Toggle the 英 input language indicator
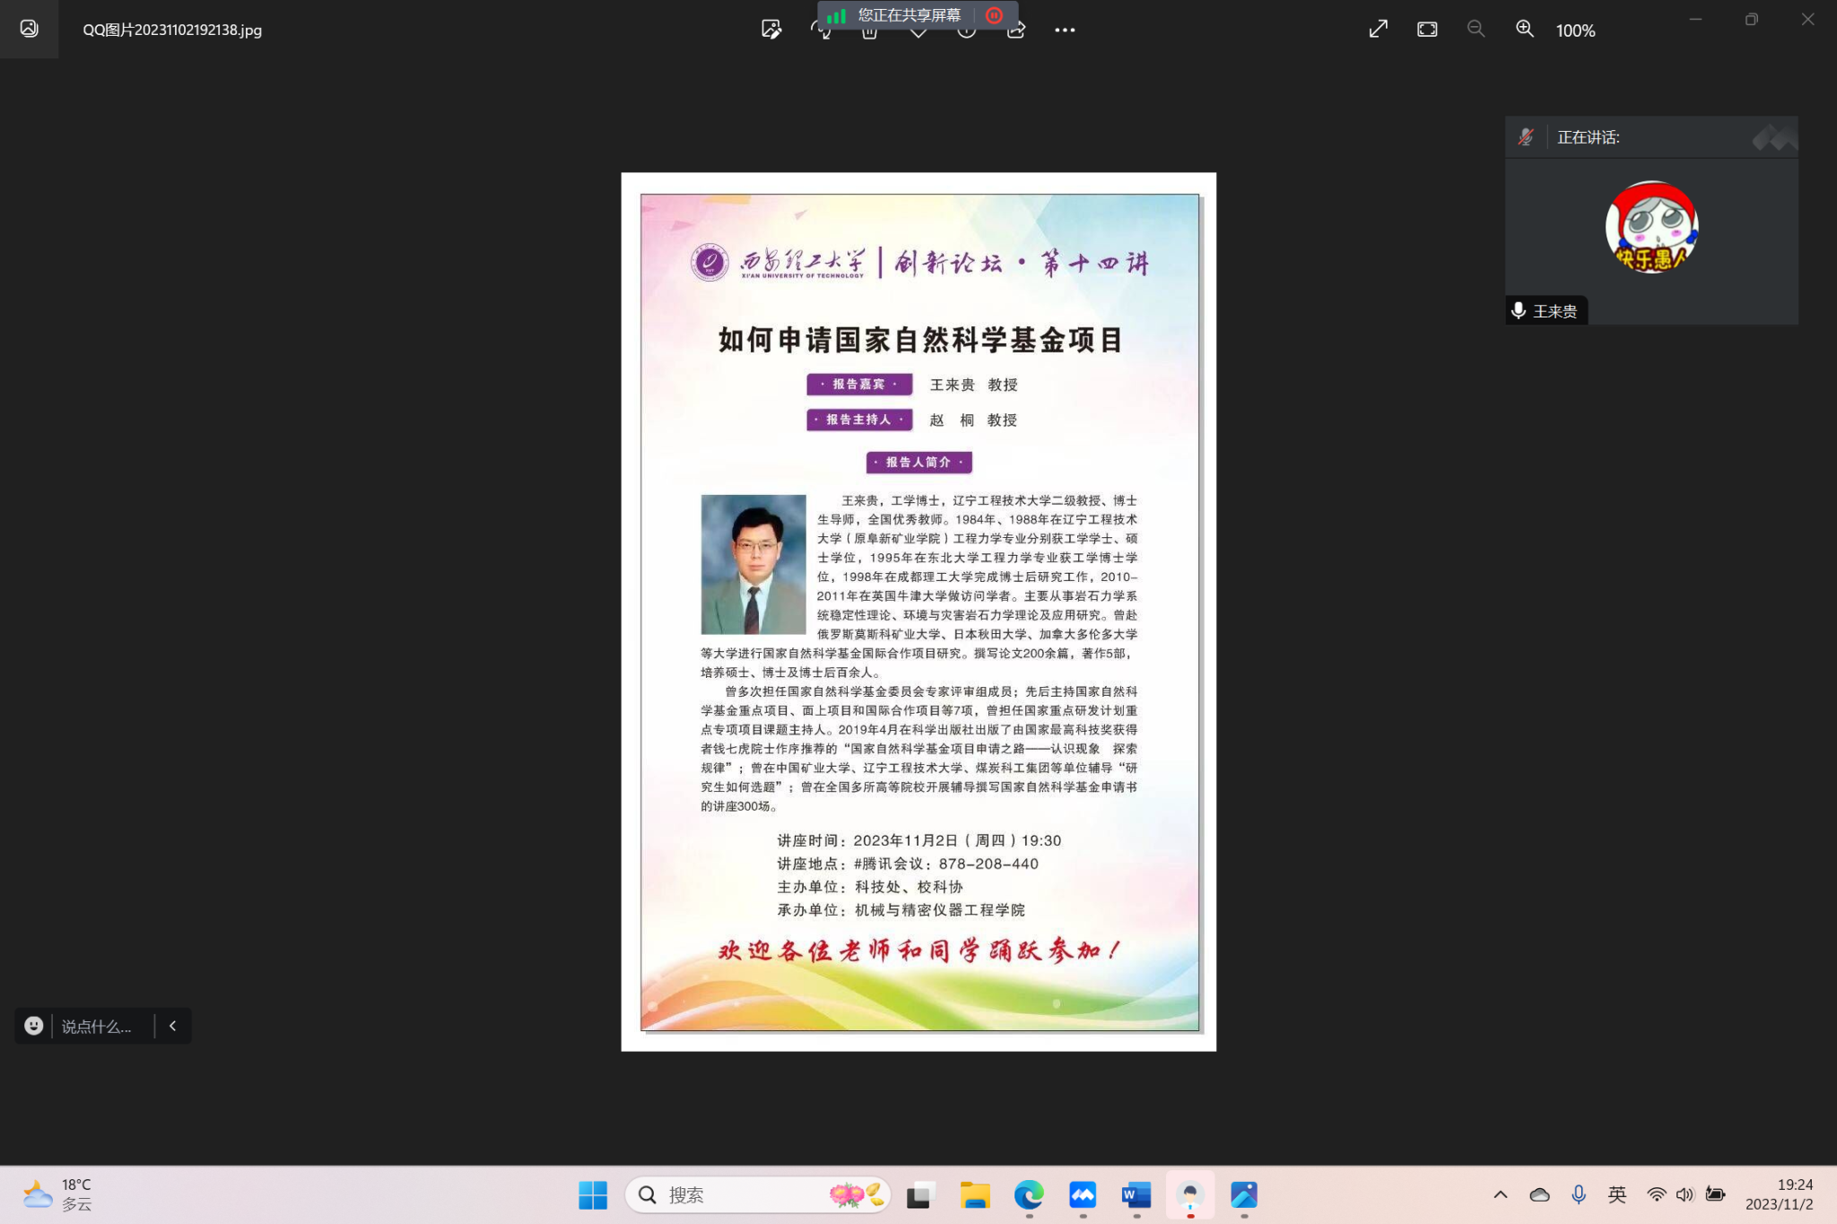Image resolution: width=1837 pixels, height=1224 pixels. [x=1616, y=1194]
